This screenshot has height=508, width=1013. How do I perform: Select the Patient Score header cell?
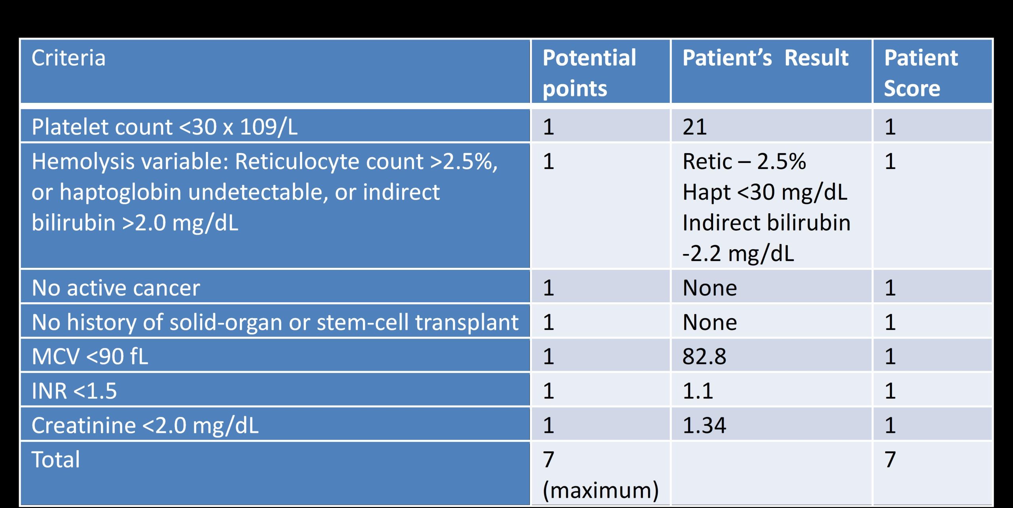[x=920, y=72]
